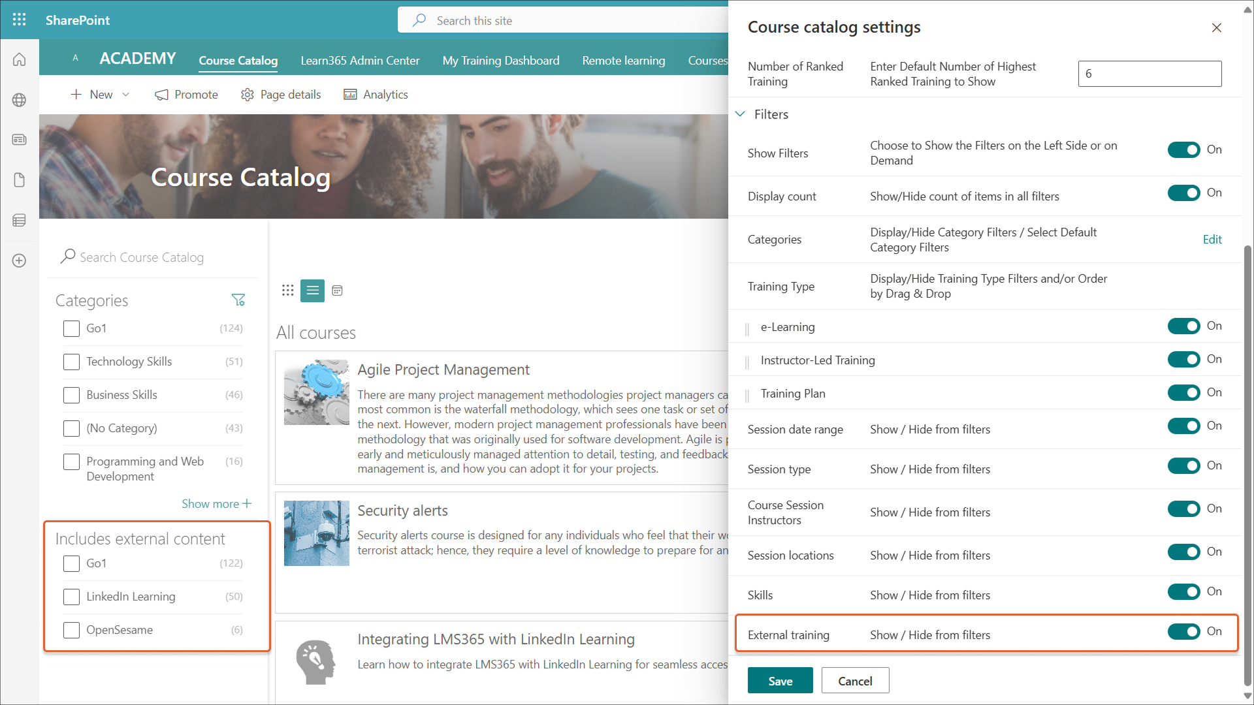The height and width of the screenshot is (705, 1254).
Task: Open My sites globe icon
Action: (x=19, y=100)
